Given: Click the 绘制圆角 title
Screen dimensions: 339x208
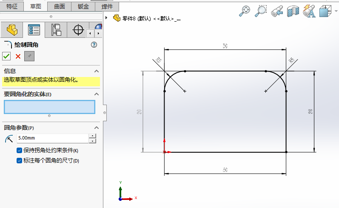Looking at the screenshot, I should pos(26,45).
